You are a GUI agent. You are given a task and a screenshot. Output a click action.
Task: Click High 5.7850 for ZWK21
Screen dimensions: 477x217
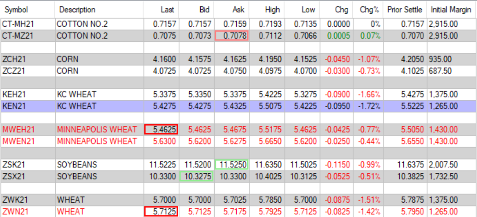(267, 200)
